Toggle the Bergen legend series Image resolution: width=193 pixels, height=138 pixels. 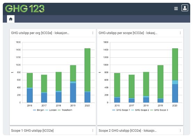click(x=39, y=110)
